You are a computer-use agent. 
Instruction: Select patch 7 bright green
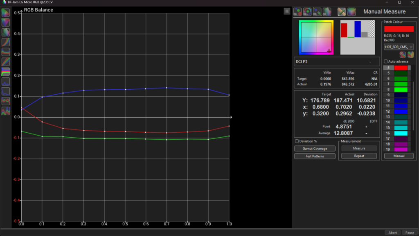(x=397, y=84)
